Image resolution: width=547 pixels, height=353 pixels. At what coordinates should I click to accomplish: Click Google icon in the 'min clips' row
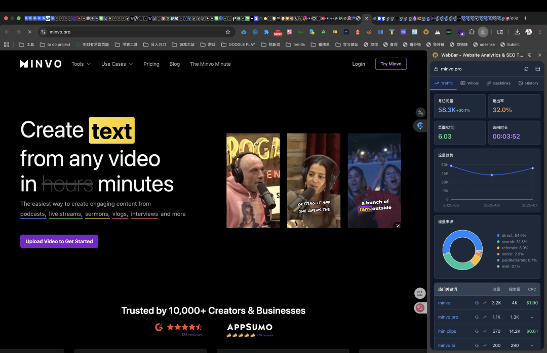(477, 331)
